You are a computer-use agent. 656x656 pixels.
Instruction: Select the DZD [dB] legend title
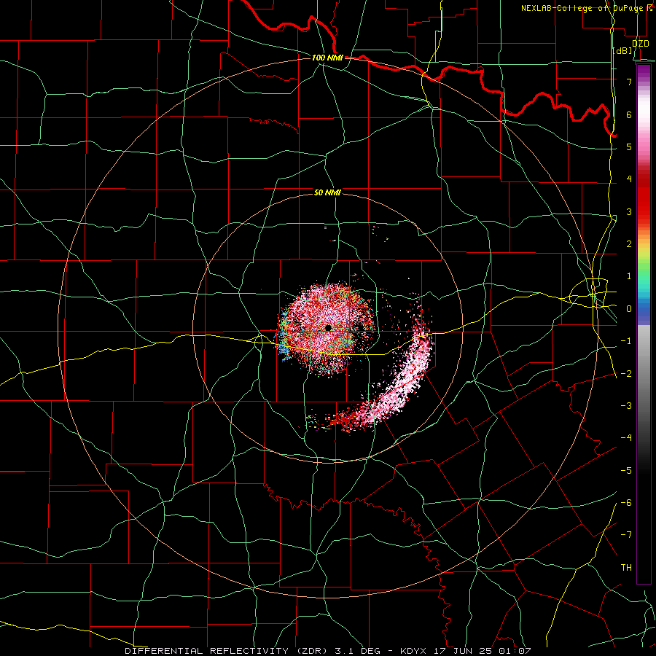click(x=632, y=47)
